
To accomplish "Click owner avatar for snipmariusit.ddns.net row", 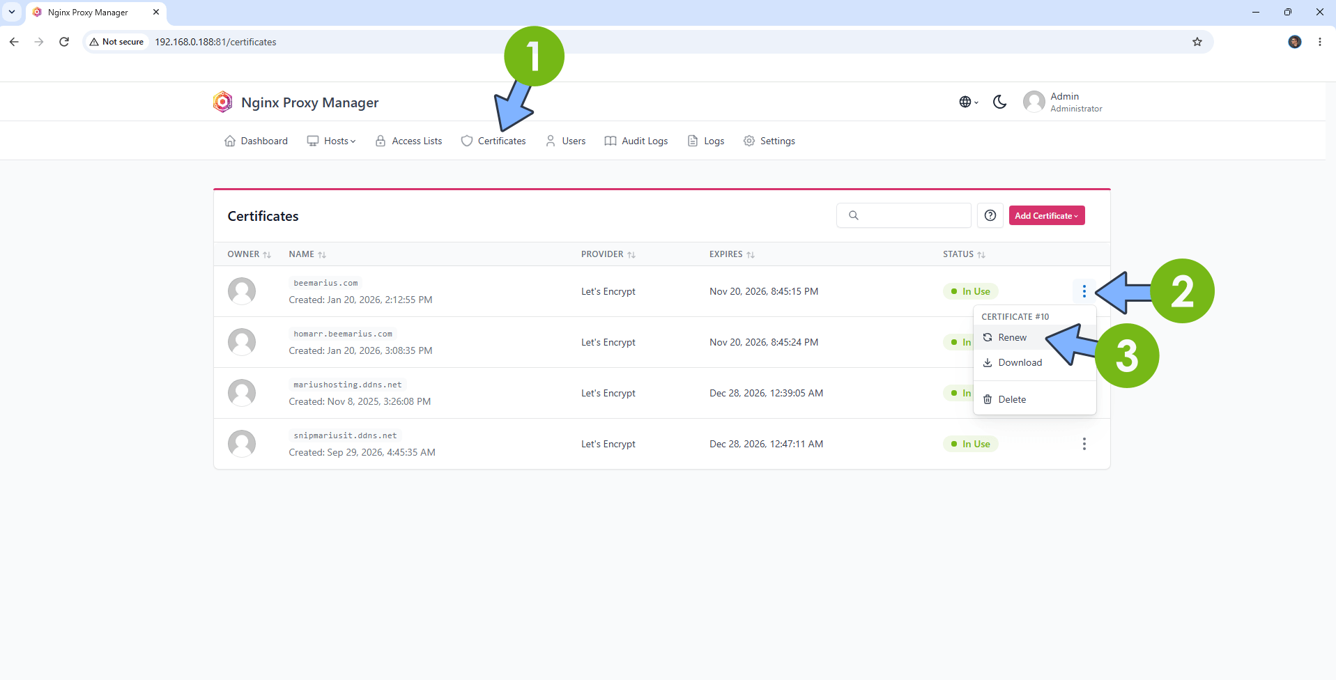I will point(242,444).
